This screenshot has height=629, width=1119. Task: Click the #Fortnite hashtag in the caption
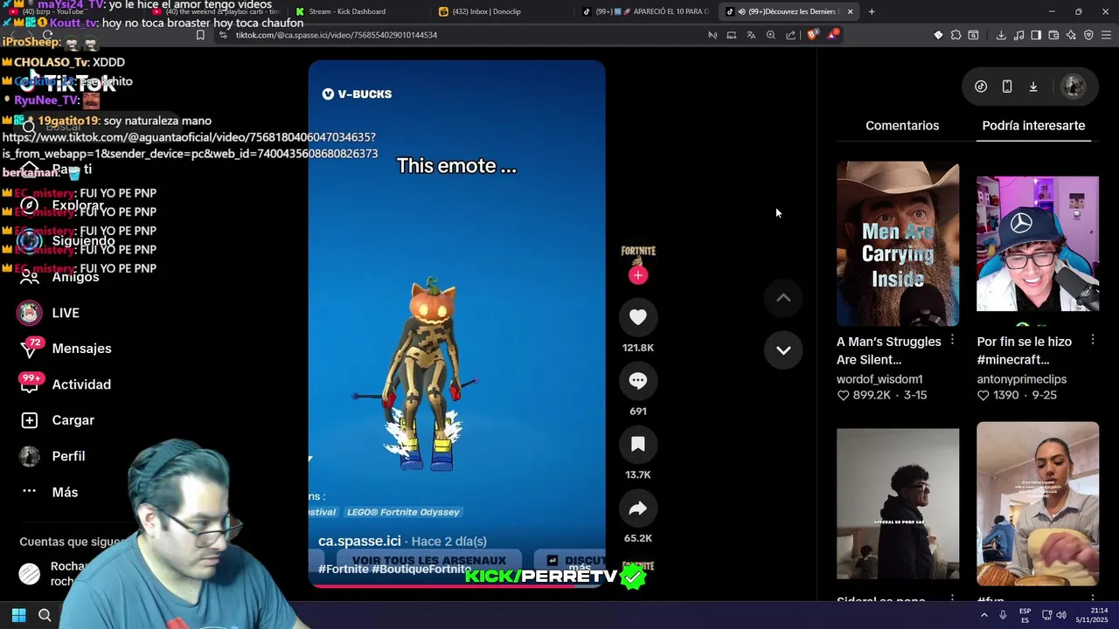tap(344, 569)
